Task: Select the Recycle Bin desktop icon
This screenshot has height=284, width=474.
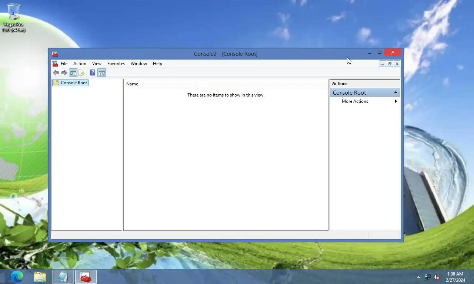Action: (x=14, y=17)
